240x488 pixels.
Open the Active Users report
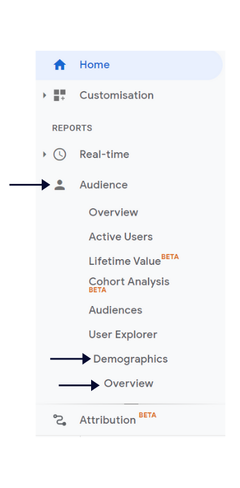coord(121,237)
